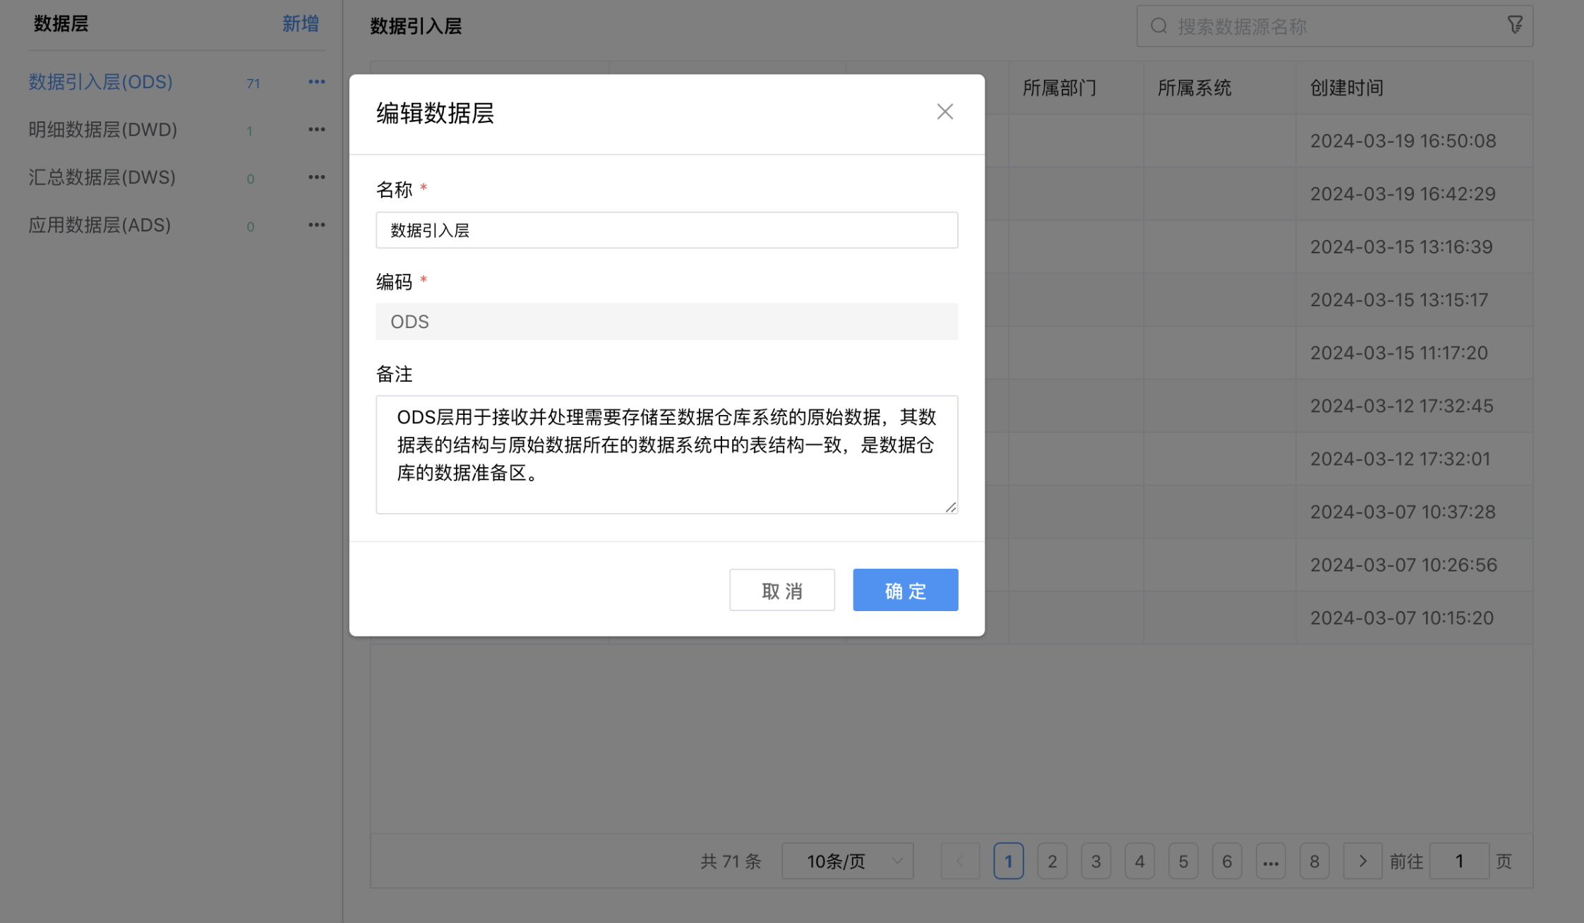
Task: Open the filter icon beside the search box
Action: click(1515, 24)
